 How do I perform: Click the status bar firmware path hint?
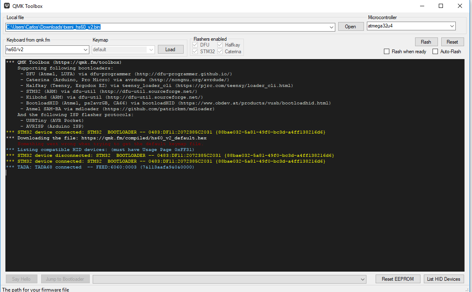(x=35, y=290)
